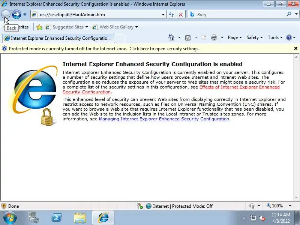Expand the Print options dropdown arrow
The image size is (300, 225).
222,37
